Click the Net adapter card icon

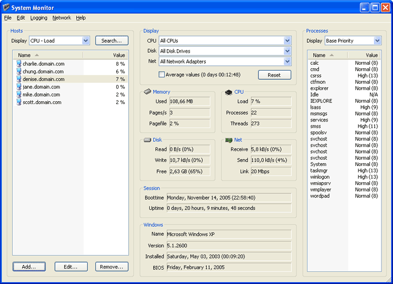(229, 140)
